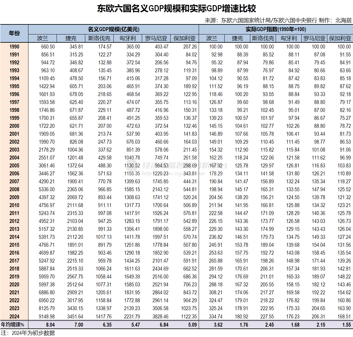Viewport: 353px width, 337px height.
Task: Click the 2024 year row label
Action: [14, 317]
